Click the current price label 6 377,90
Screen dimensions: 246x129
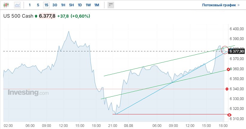pos(237,51)
